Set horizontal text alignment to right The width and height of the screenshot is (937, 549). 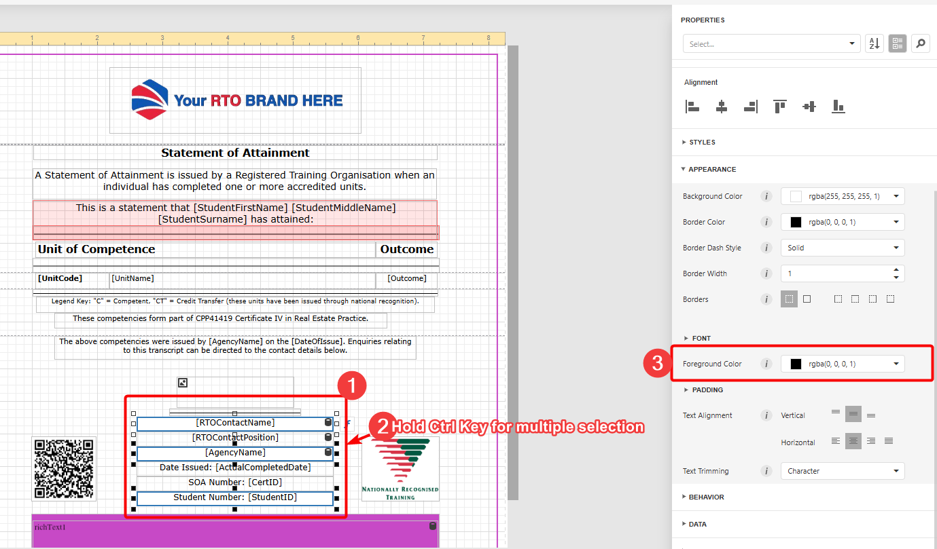tap(871, 441)
